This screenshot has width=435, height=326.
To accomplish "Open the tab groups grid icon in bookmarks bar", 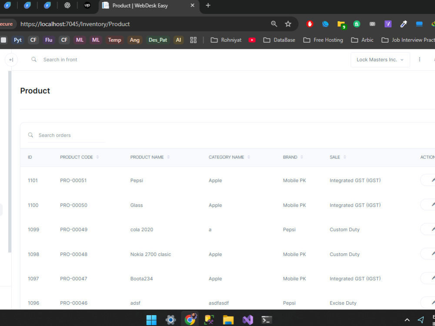I will pos(194,40).
